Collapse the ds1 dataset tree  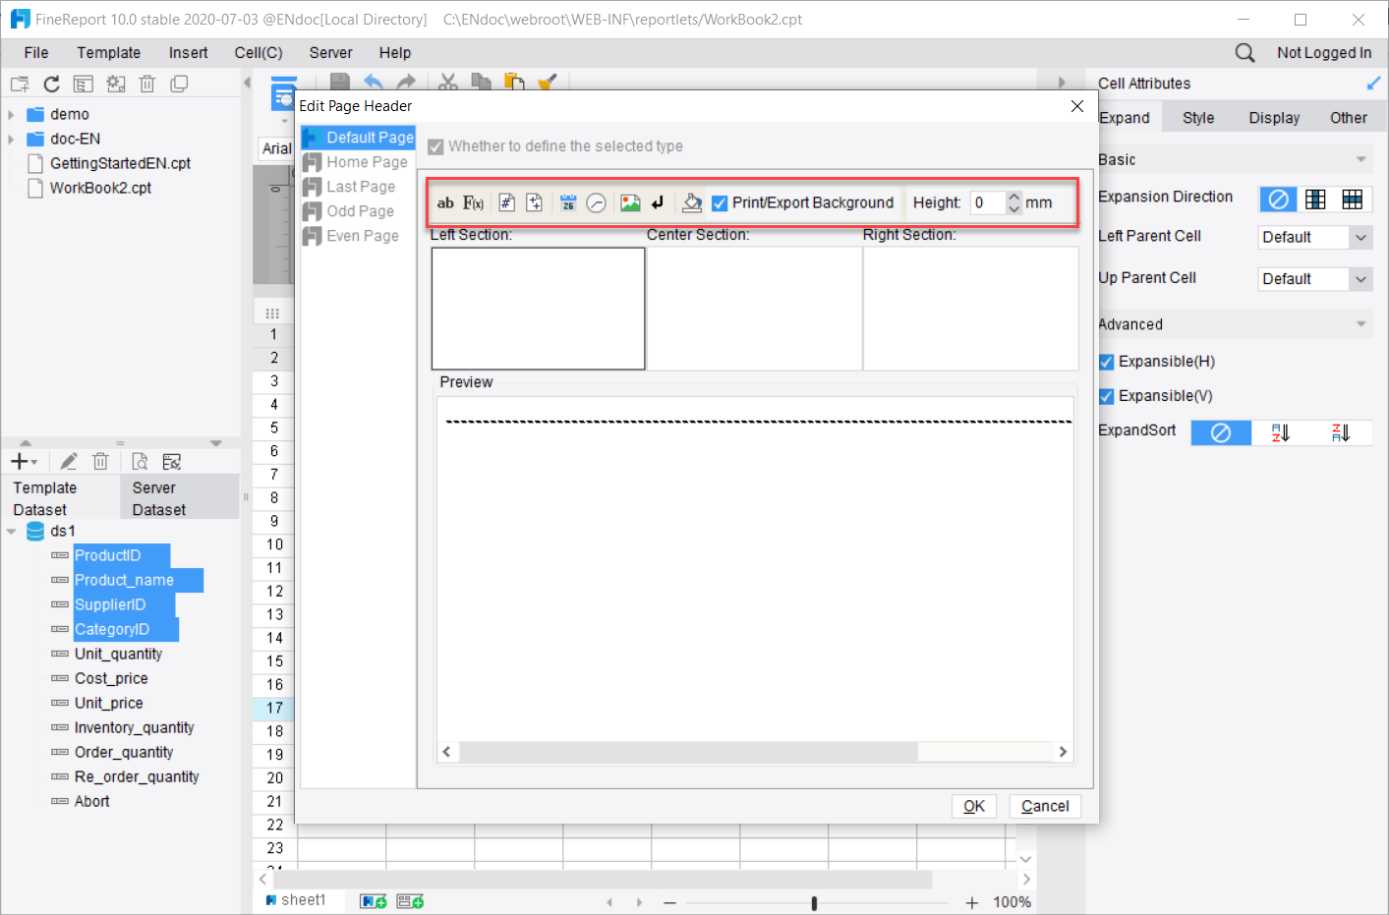point(12,531)
